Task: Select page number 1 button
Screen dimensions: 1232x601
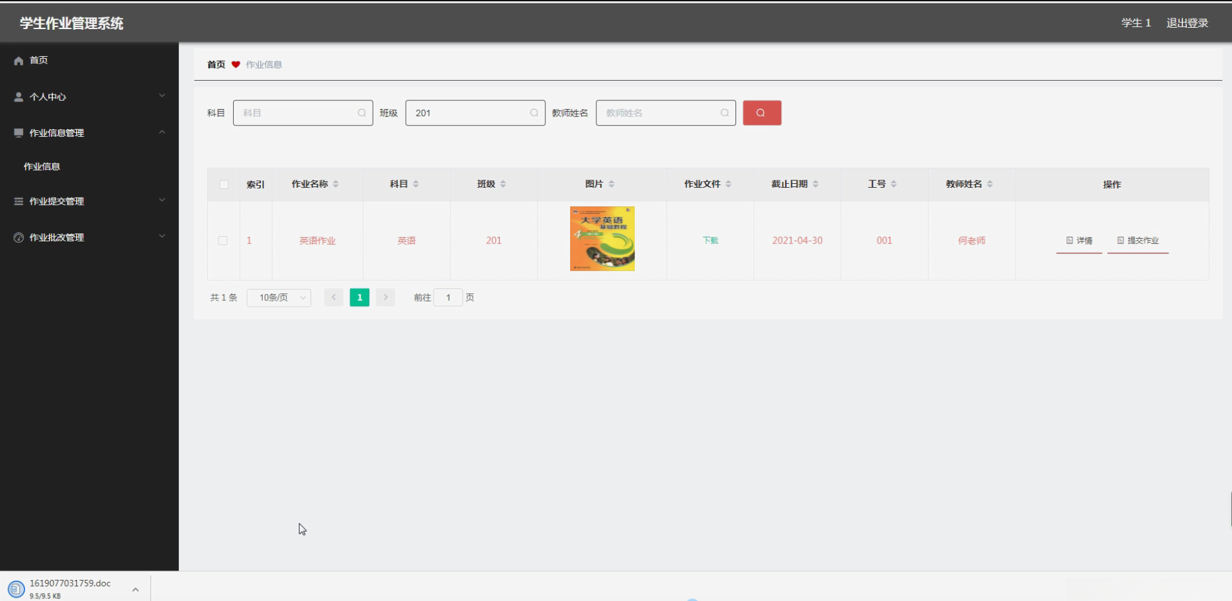Action: 359,298
